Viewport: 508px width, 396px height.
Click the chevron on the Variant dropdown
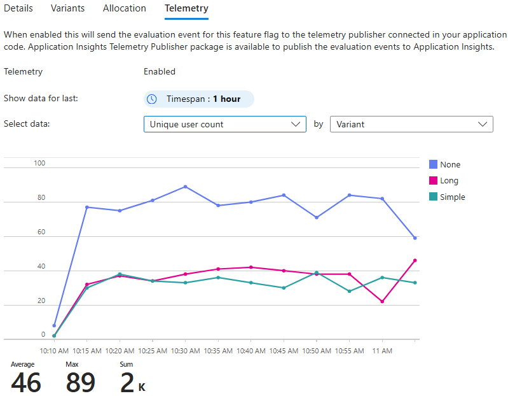483,124
